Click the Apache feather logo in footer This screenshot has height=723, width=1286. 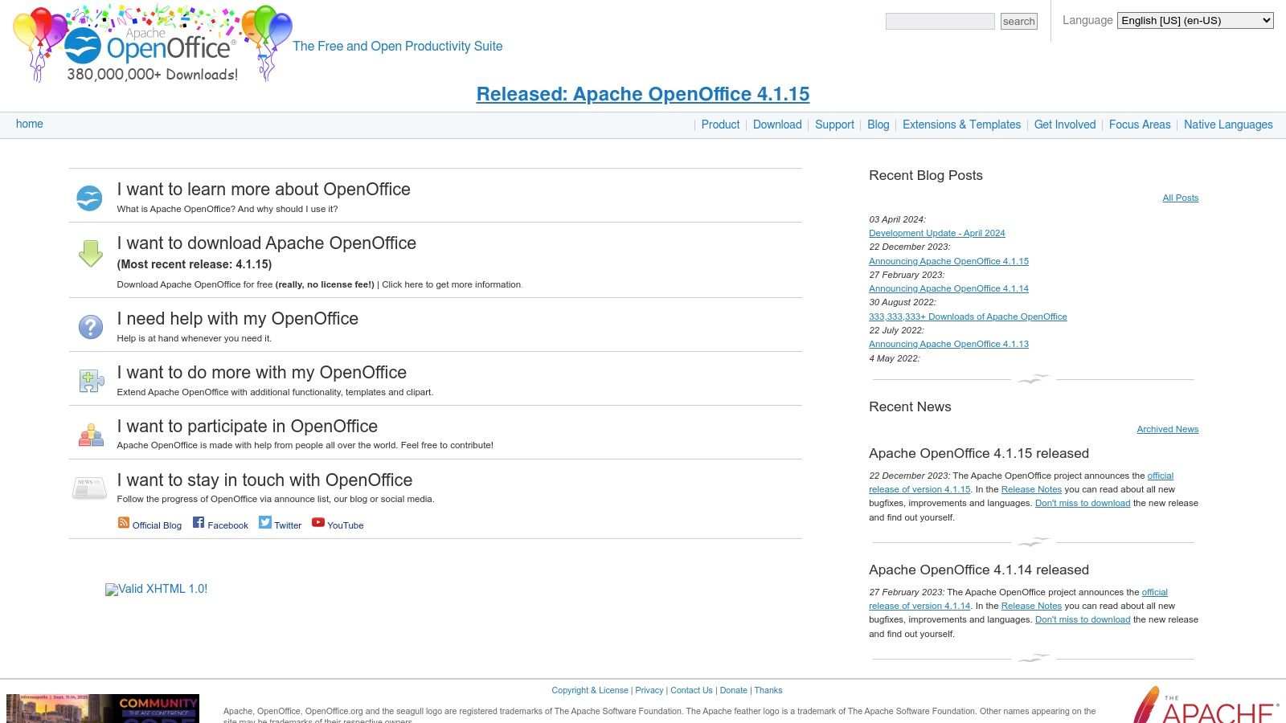(x=1206, y=705)
